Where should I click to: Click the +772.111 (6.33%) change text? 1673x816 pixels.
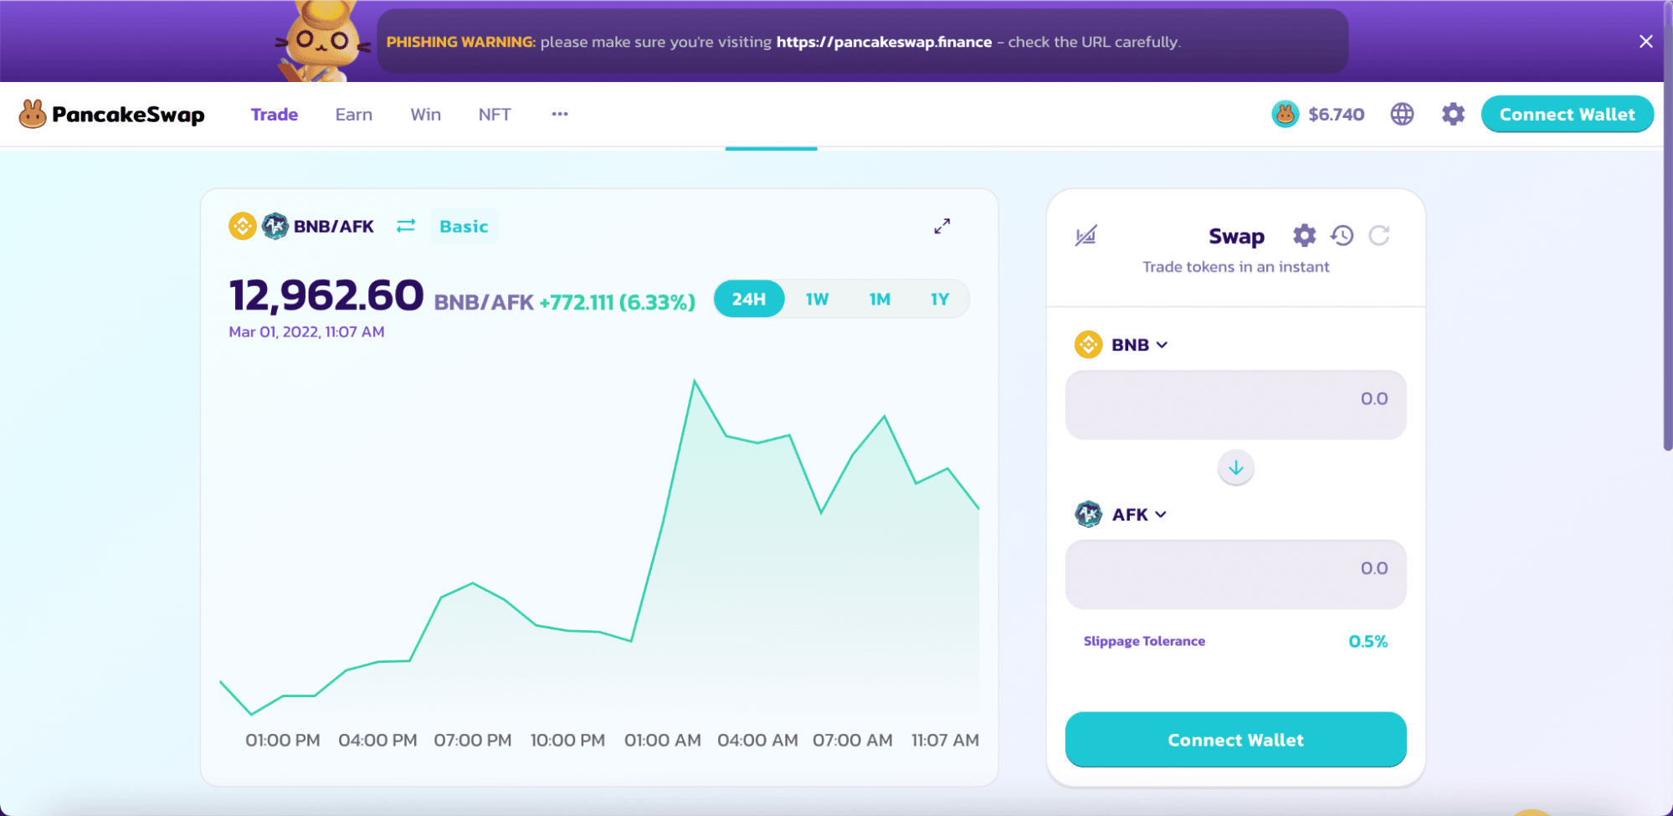tap(617, 302)
